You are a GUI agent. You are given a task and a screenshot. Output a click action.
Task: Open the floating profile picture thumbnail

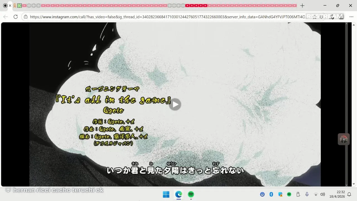[x=344, y=139]
